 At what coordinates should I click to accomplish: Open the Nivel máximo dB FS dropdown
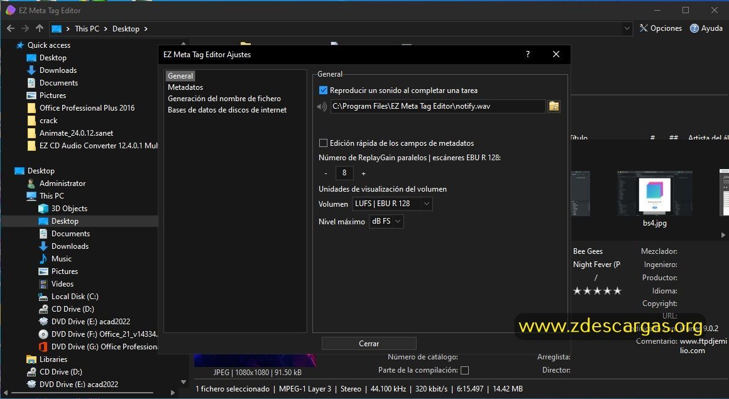click(386, 221)
